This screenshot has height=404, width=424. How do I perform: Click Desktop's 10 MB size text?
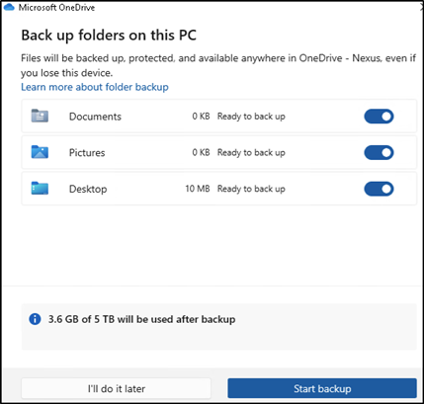(x=198, y=189)
